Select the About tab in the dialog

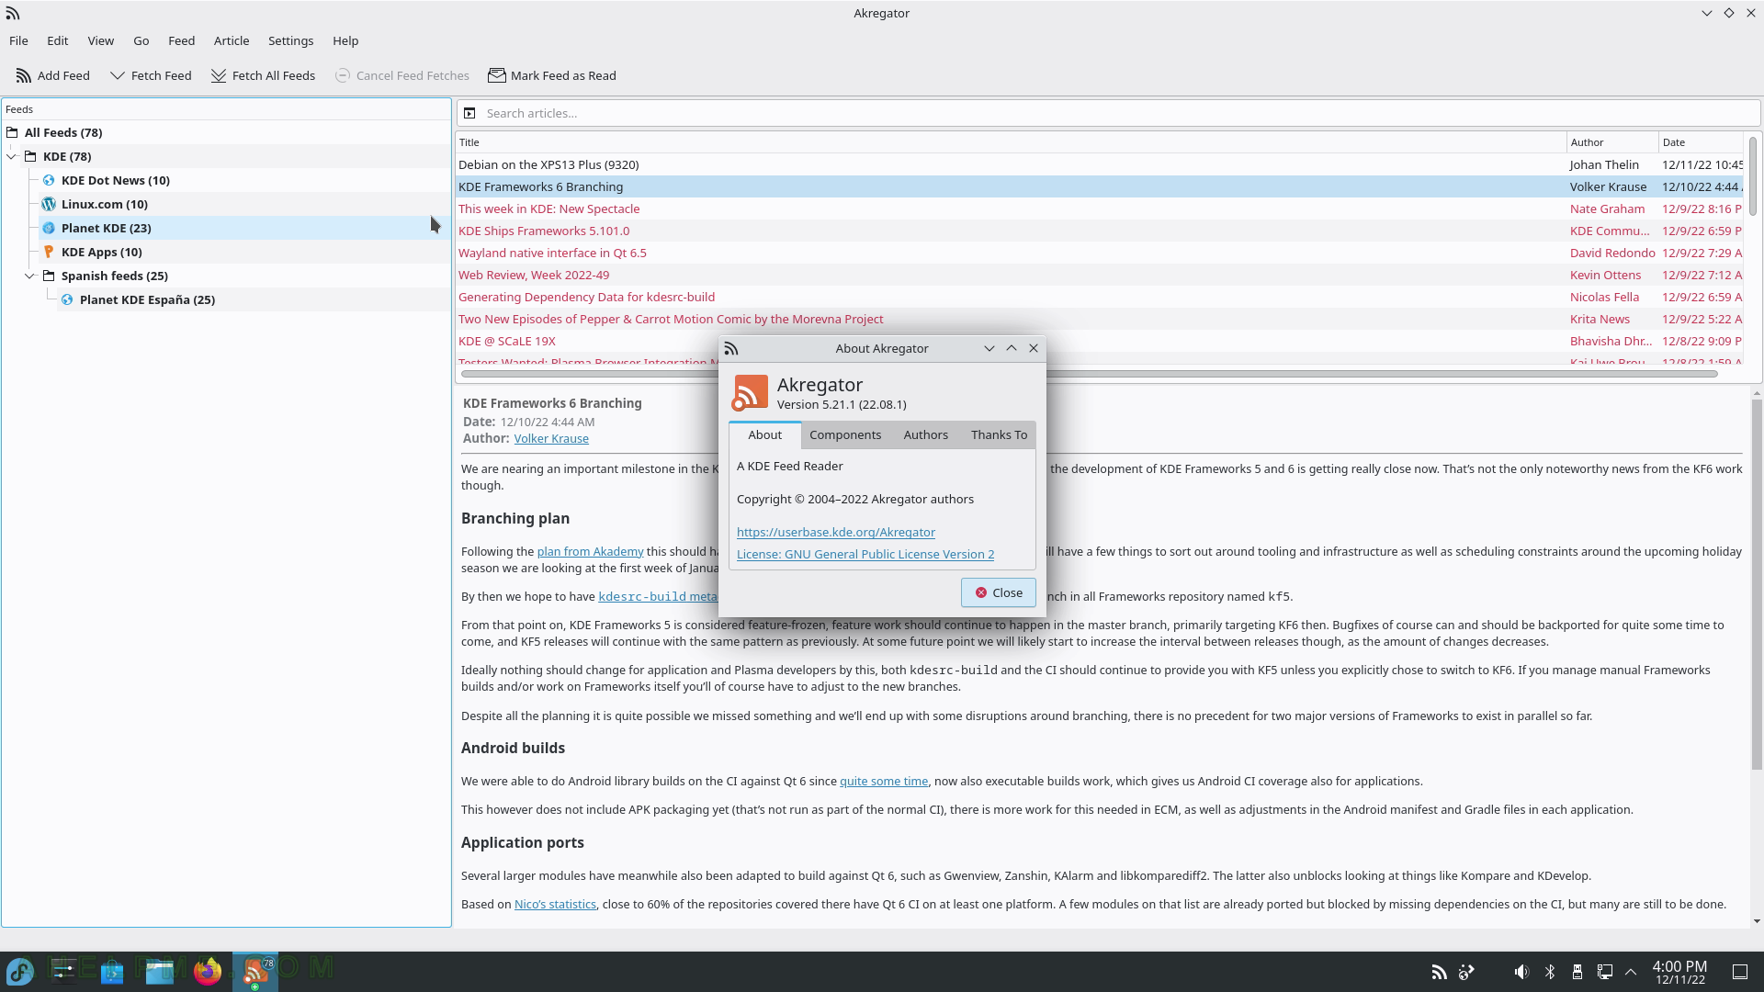click(x=764, y=434)
